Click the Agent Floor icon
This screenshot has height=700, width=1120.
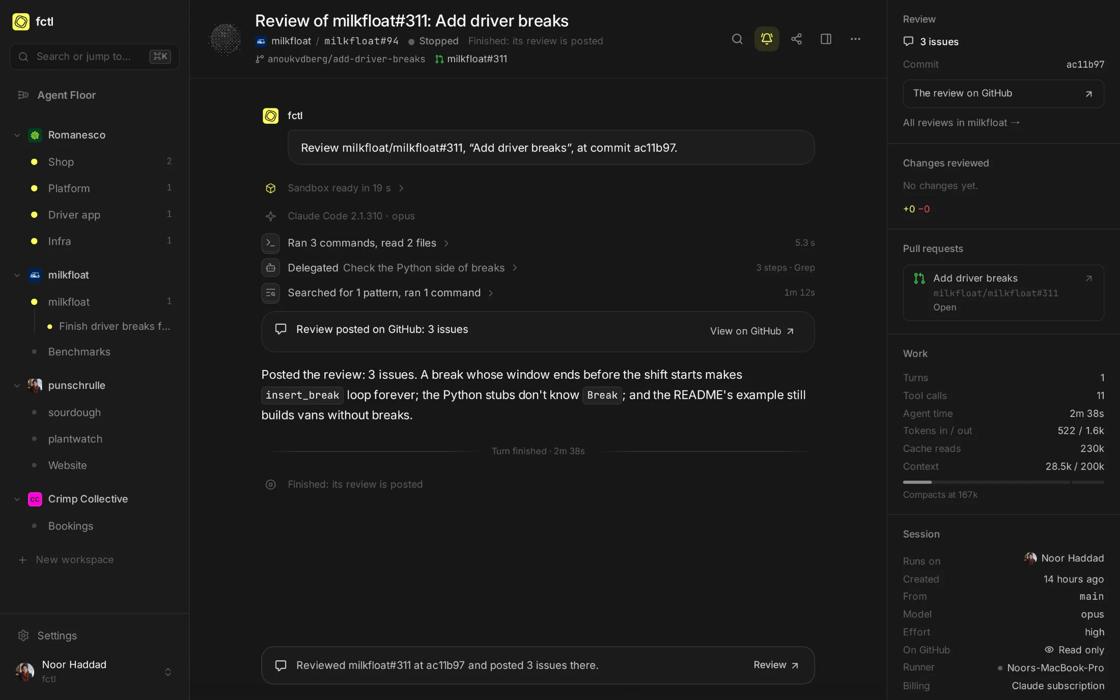pos(23,95)
